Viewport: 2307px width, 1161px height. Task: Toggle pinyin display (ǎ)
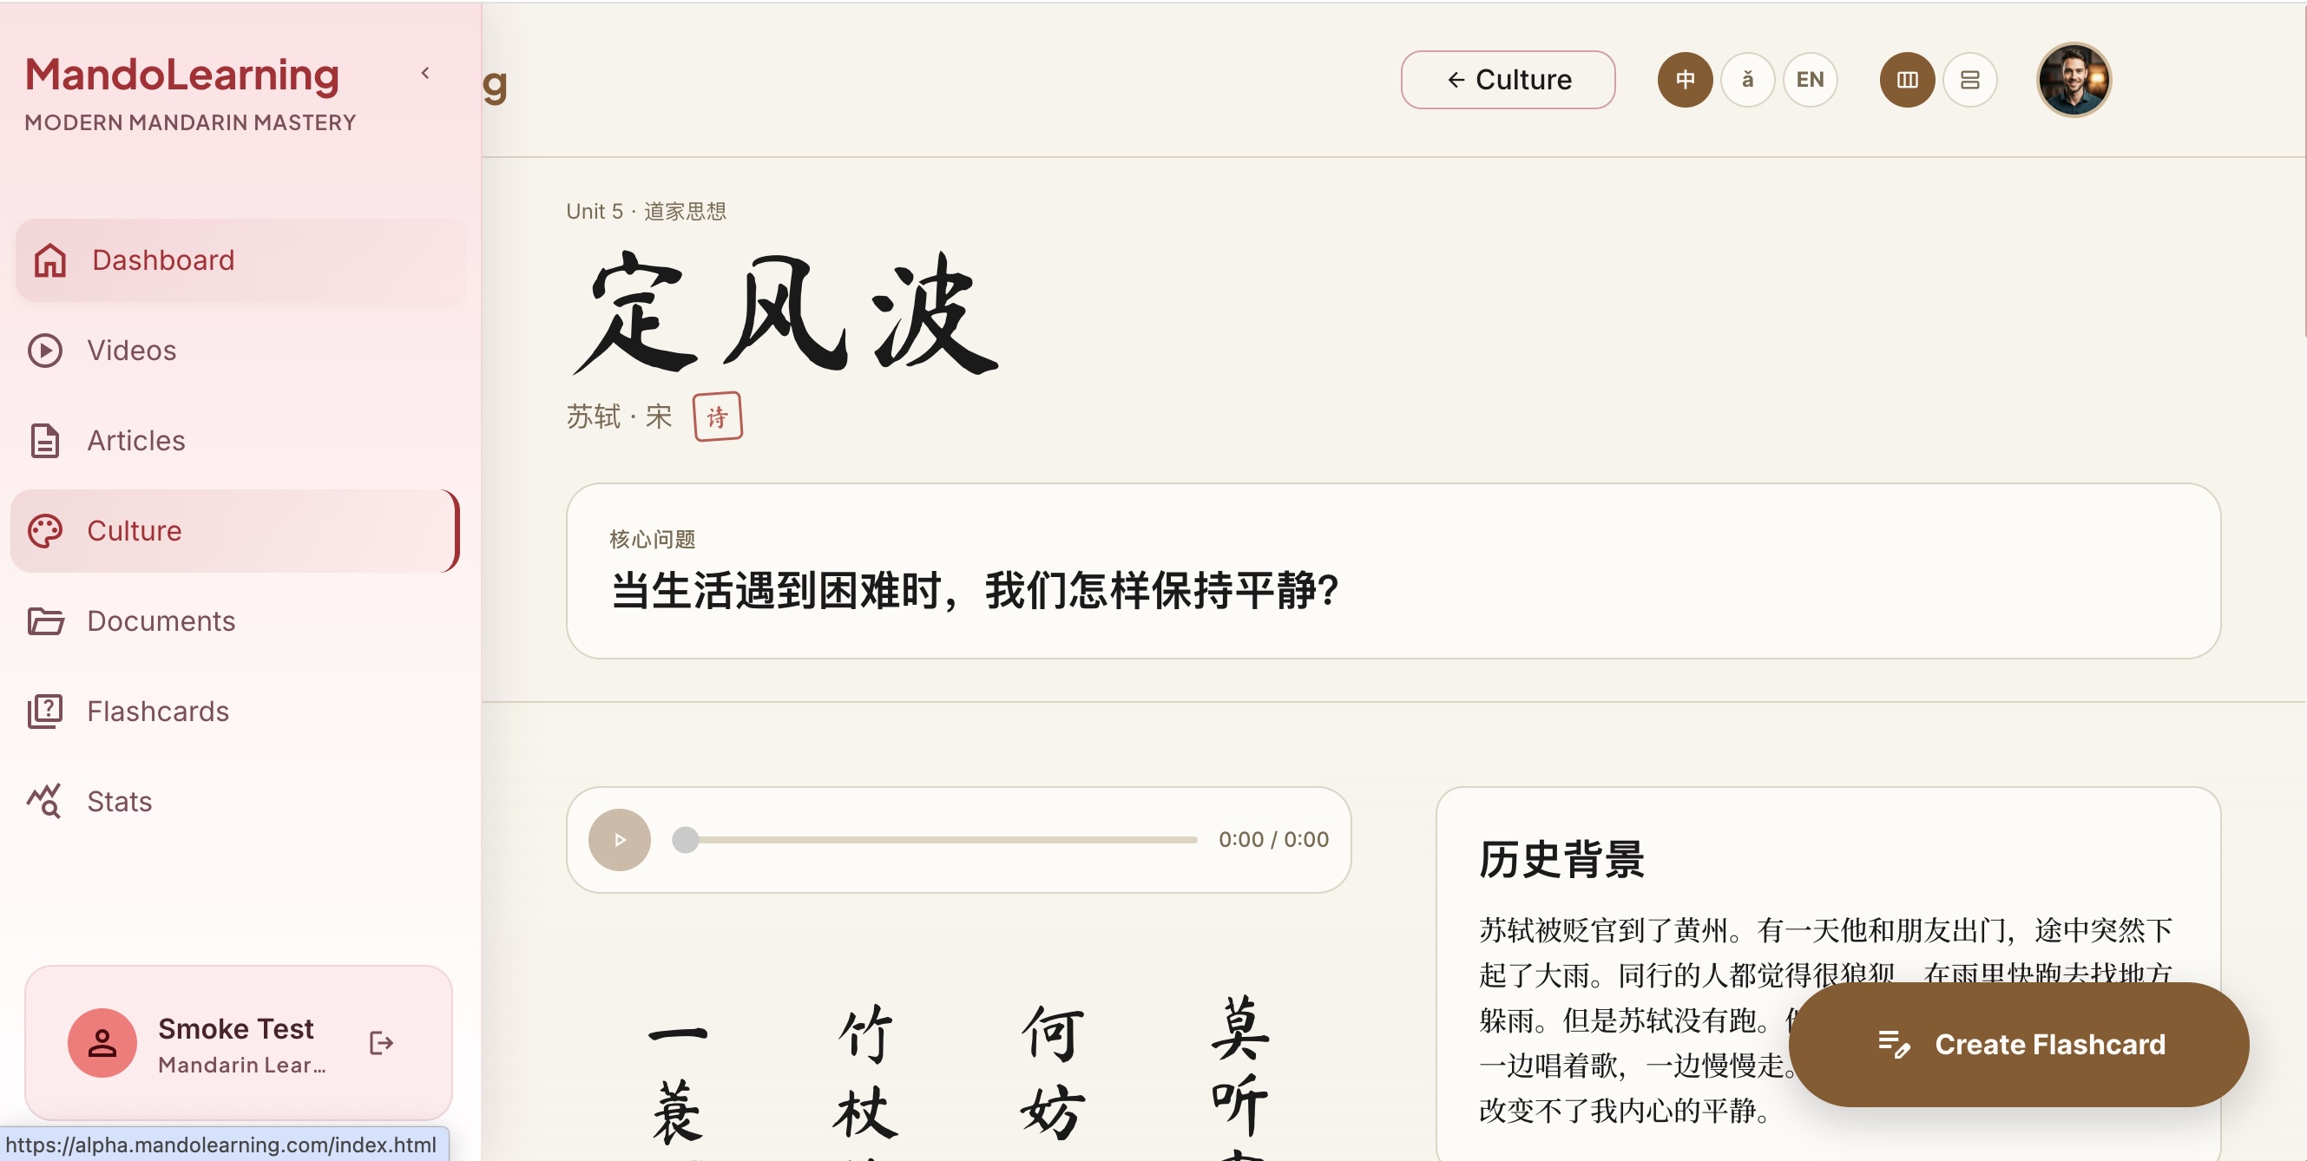(x=1746, y=80)
